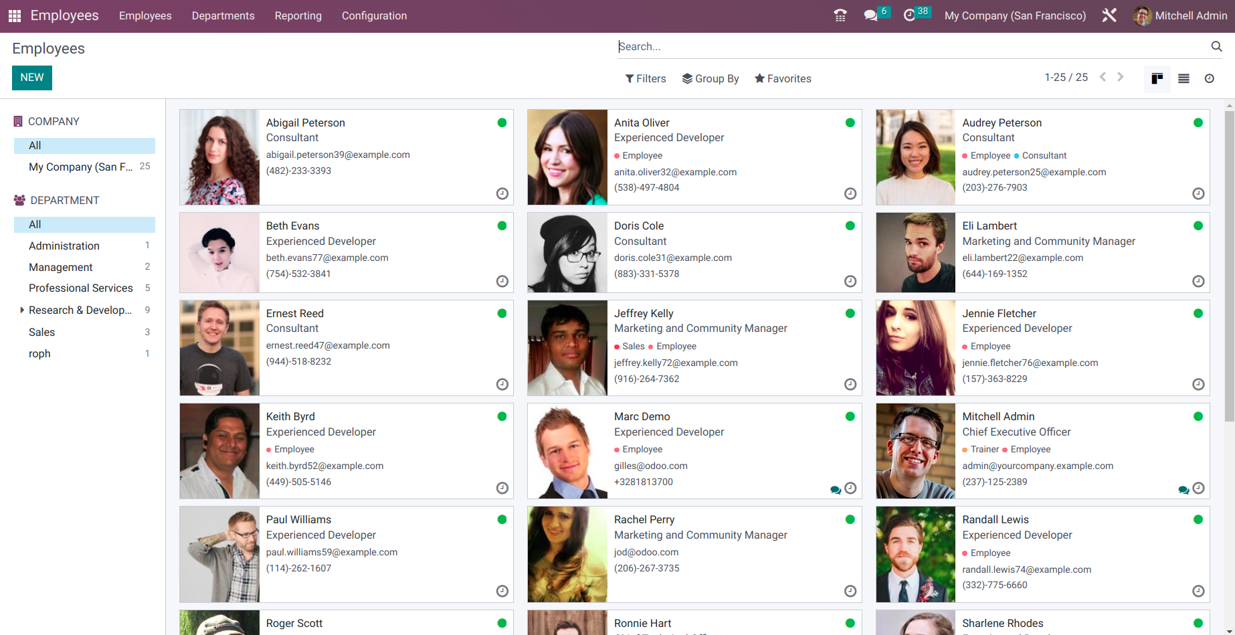
Task: Click the vertical scrollbar
Action: (x=1229, y=266)
